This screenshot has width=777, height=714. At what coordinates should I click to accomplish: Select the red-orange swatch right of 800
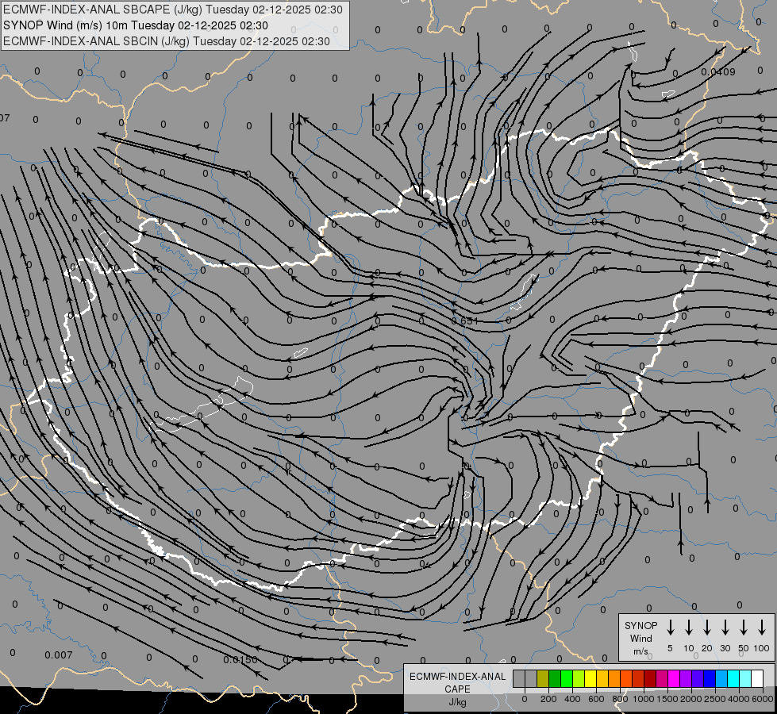click(626, 678)
